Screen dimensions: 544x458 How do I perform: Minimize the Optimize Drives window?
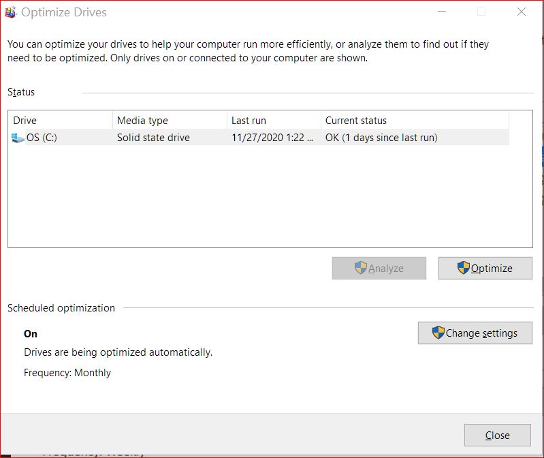tap(442, 12)
